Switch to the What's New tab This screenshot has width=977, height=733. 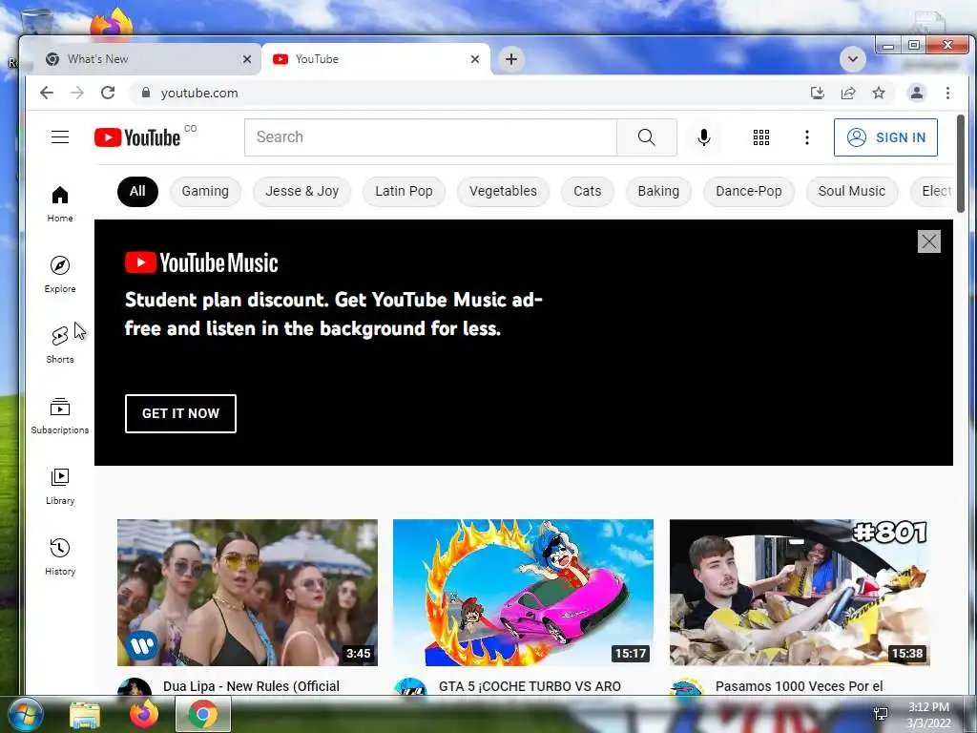tap(145, 59)
